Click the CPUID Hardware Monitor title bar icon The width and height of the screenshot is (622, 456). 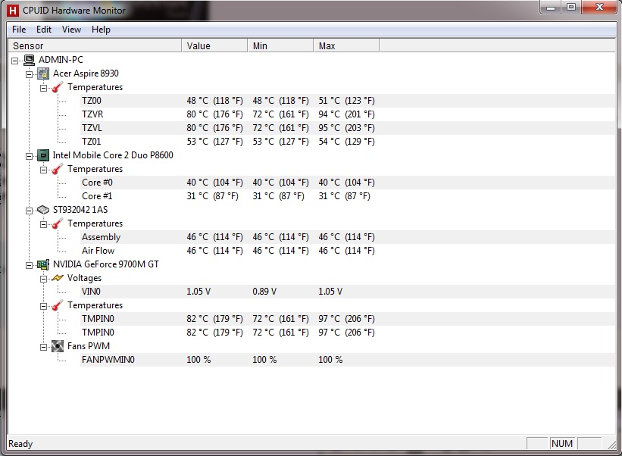coord(13,11)
